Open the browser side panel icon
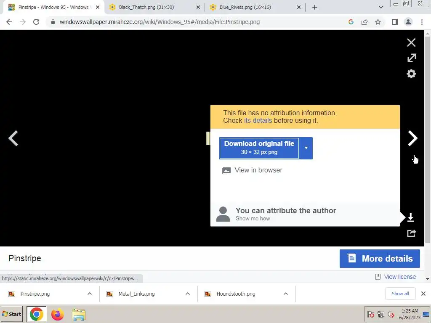This screenshot has height=323, width=431. pyautogui.click(x=395, y=22)
